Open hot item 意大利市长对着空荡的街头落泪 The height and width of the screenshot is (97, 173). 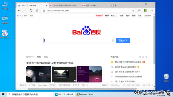[128, 62]
